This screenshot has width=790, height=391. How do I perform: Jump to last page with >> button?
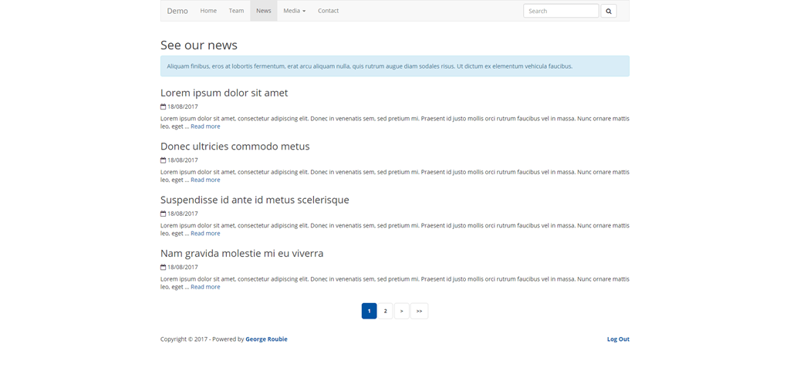click(419, 311)
